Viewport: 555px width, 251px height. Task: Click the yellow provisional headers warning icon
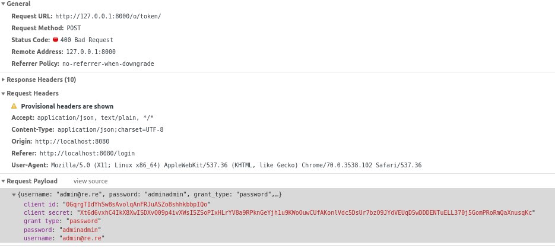tap(14, 106)
